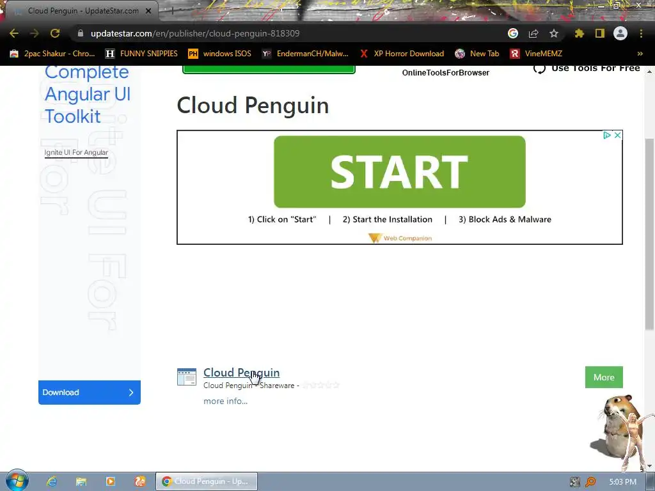Click the green START ad button
Image resolution: width=655 pixels, height=491 pixels.
399,171
